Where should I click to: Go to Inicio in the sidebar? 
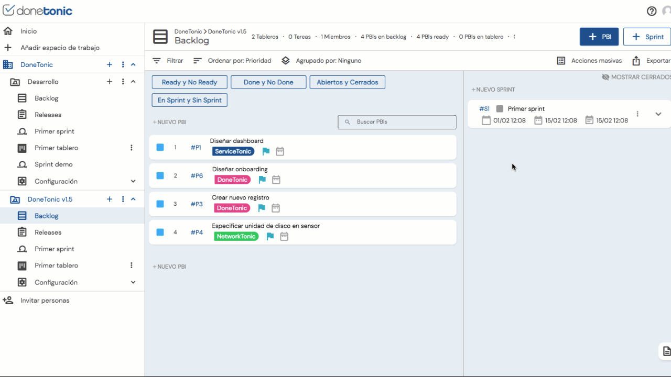[28, 31]
